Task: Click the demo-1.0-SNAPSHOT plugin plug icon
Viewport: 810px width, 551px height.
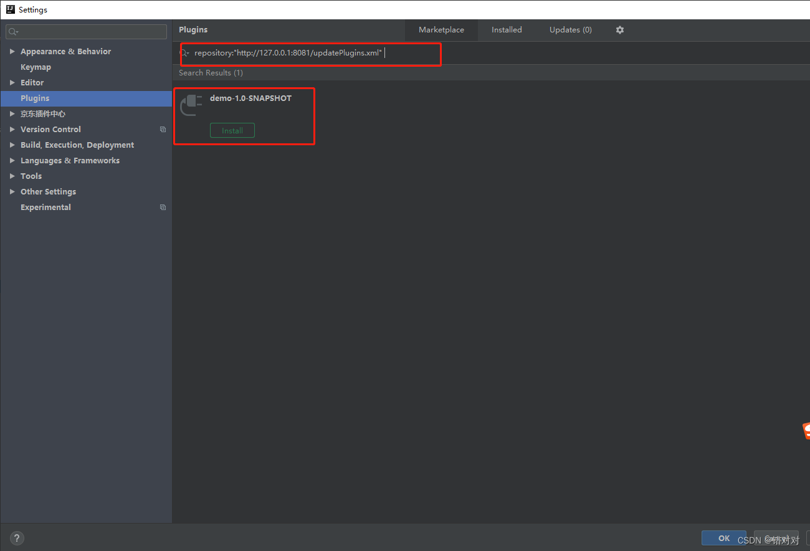Action: [x=191, y=105]
